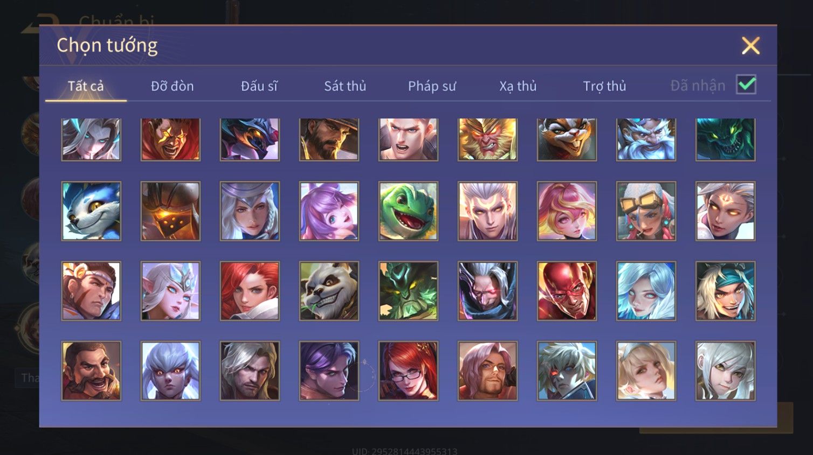
Task: Pick the mustached grinning man hero
Action: coord(91,370)
